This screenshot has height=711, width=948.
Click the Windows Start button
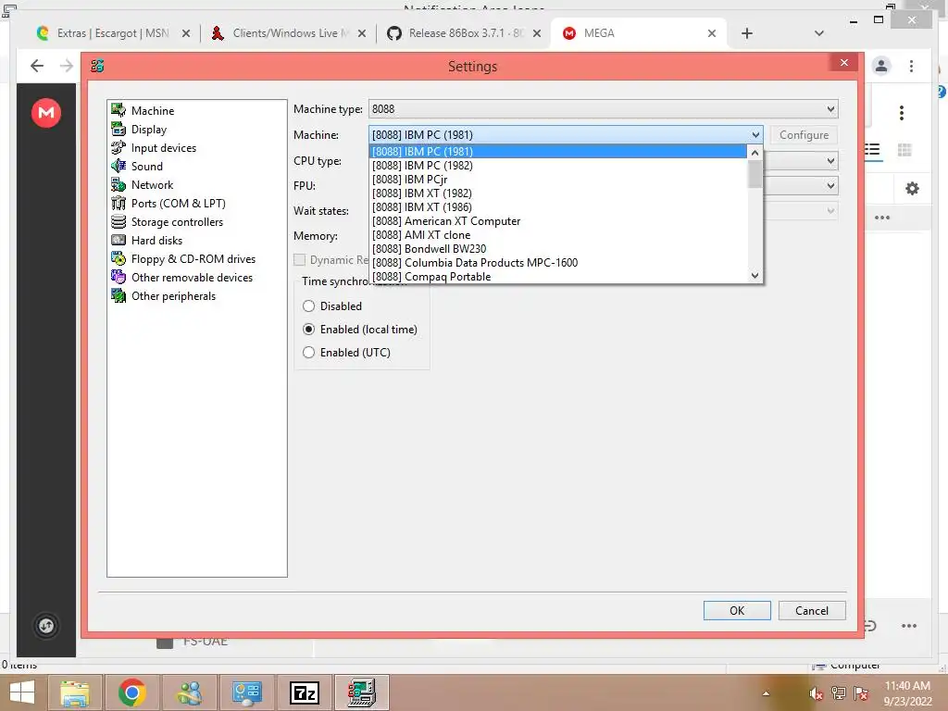22,692
